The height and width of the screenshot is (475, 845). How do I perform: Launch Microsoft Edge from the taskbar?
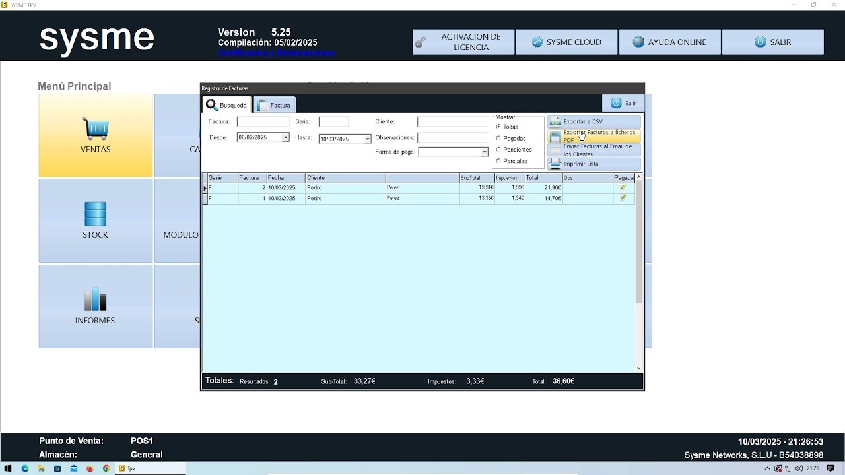coord(25,468)
